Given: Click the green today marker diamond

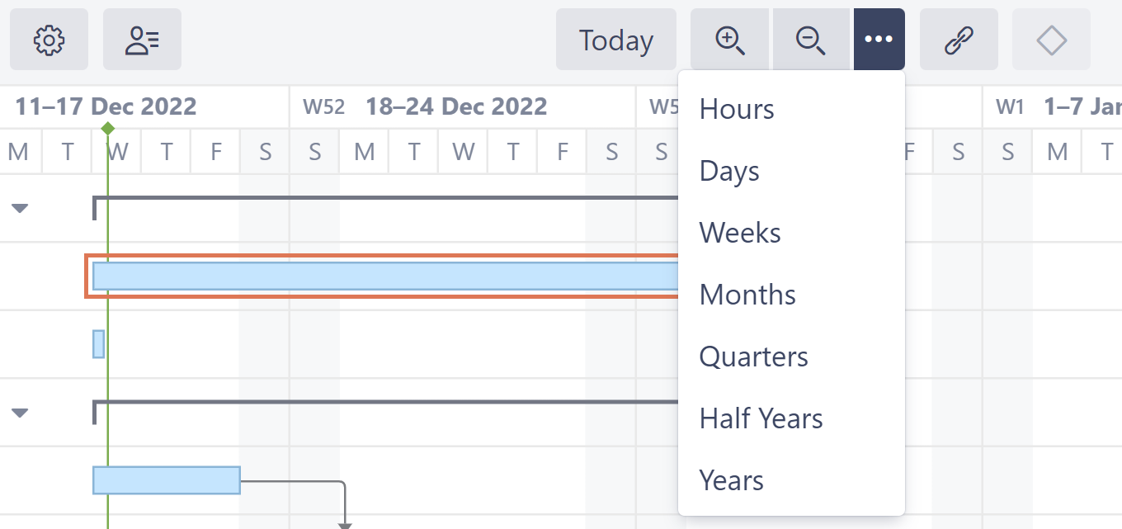Looking at the screenshot, I should pyautogui.click(x=107, y=128).
